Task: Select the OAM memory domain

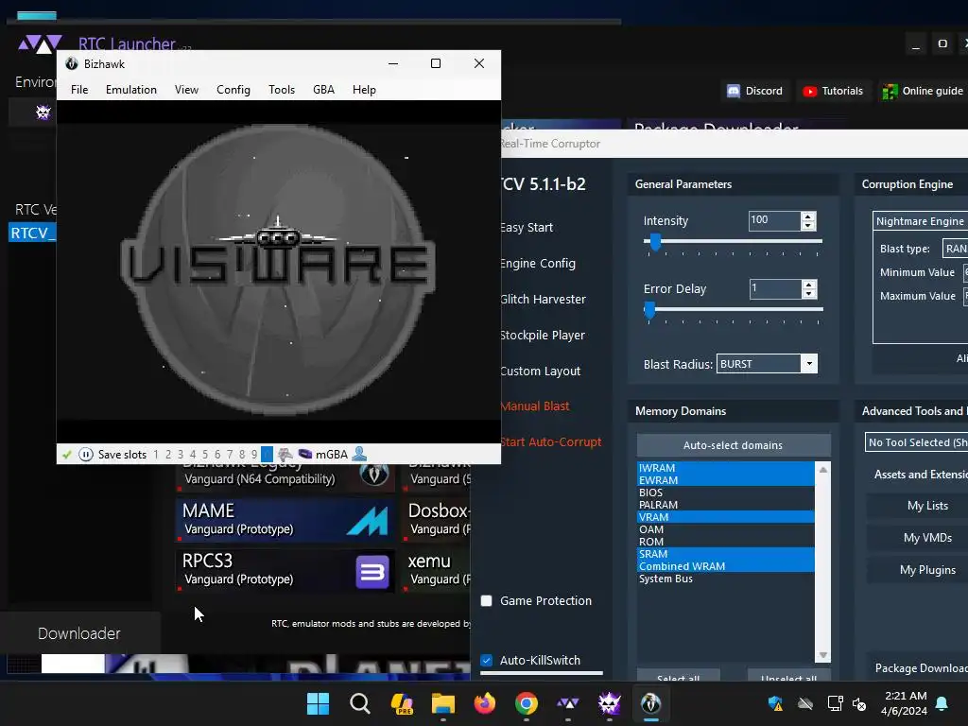Action: 725,529
